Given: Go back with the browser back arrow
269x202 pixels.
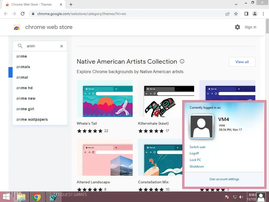Looking at the screenshot, I should pos(6,14).
